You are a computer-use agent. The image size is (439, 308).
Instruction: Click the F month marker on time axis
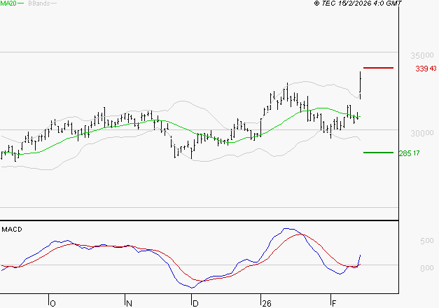pos(334,303)
